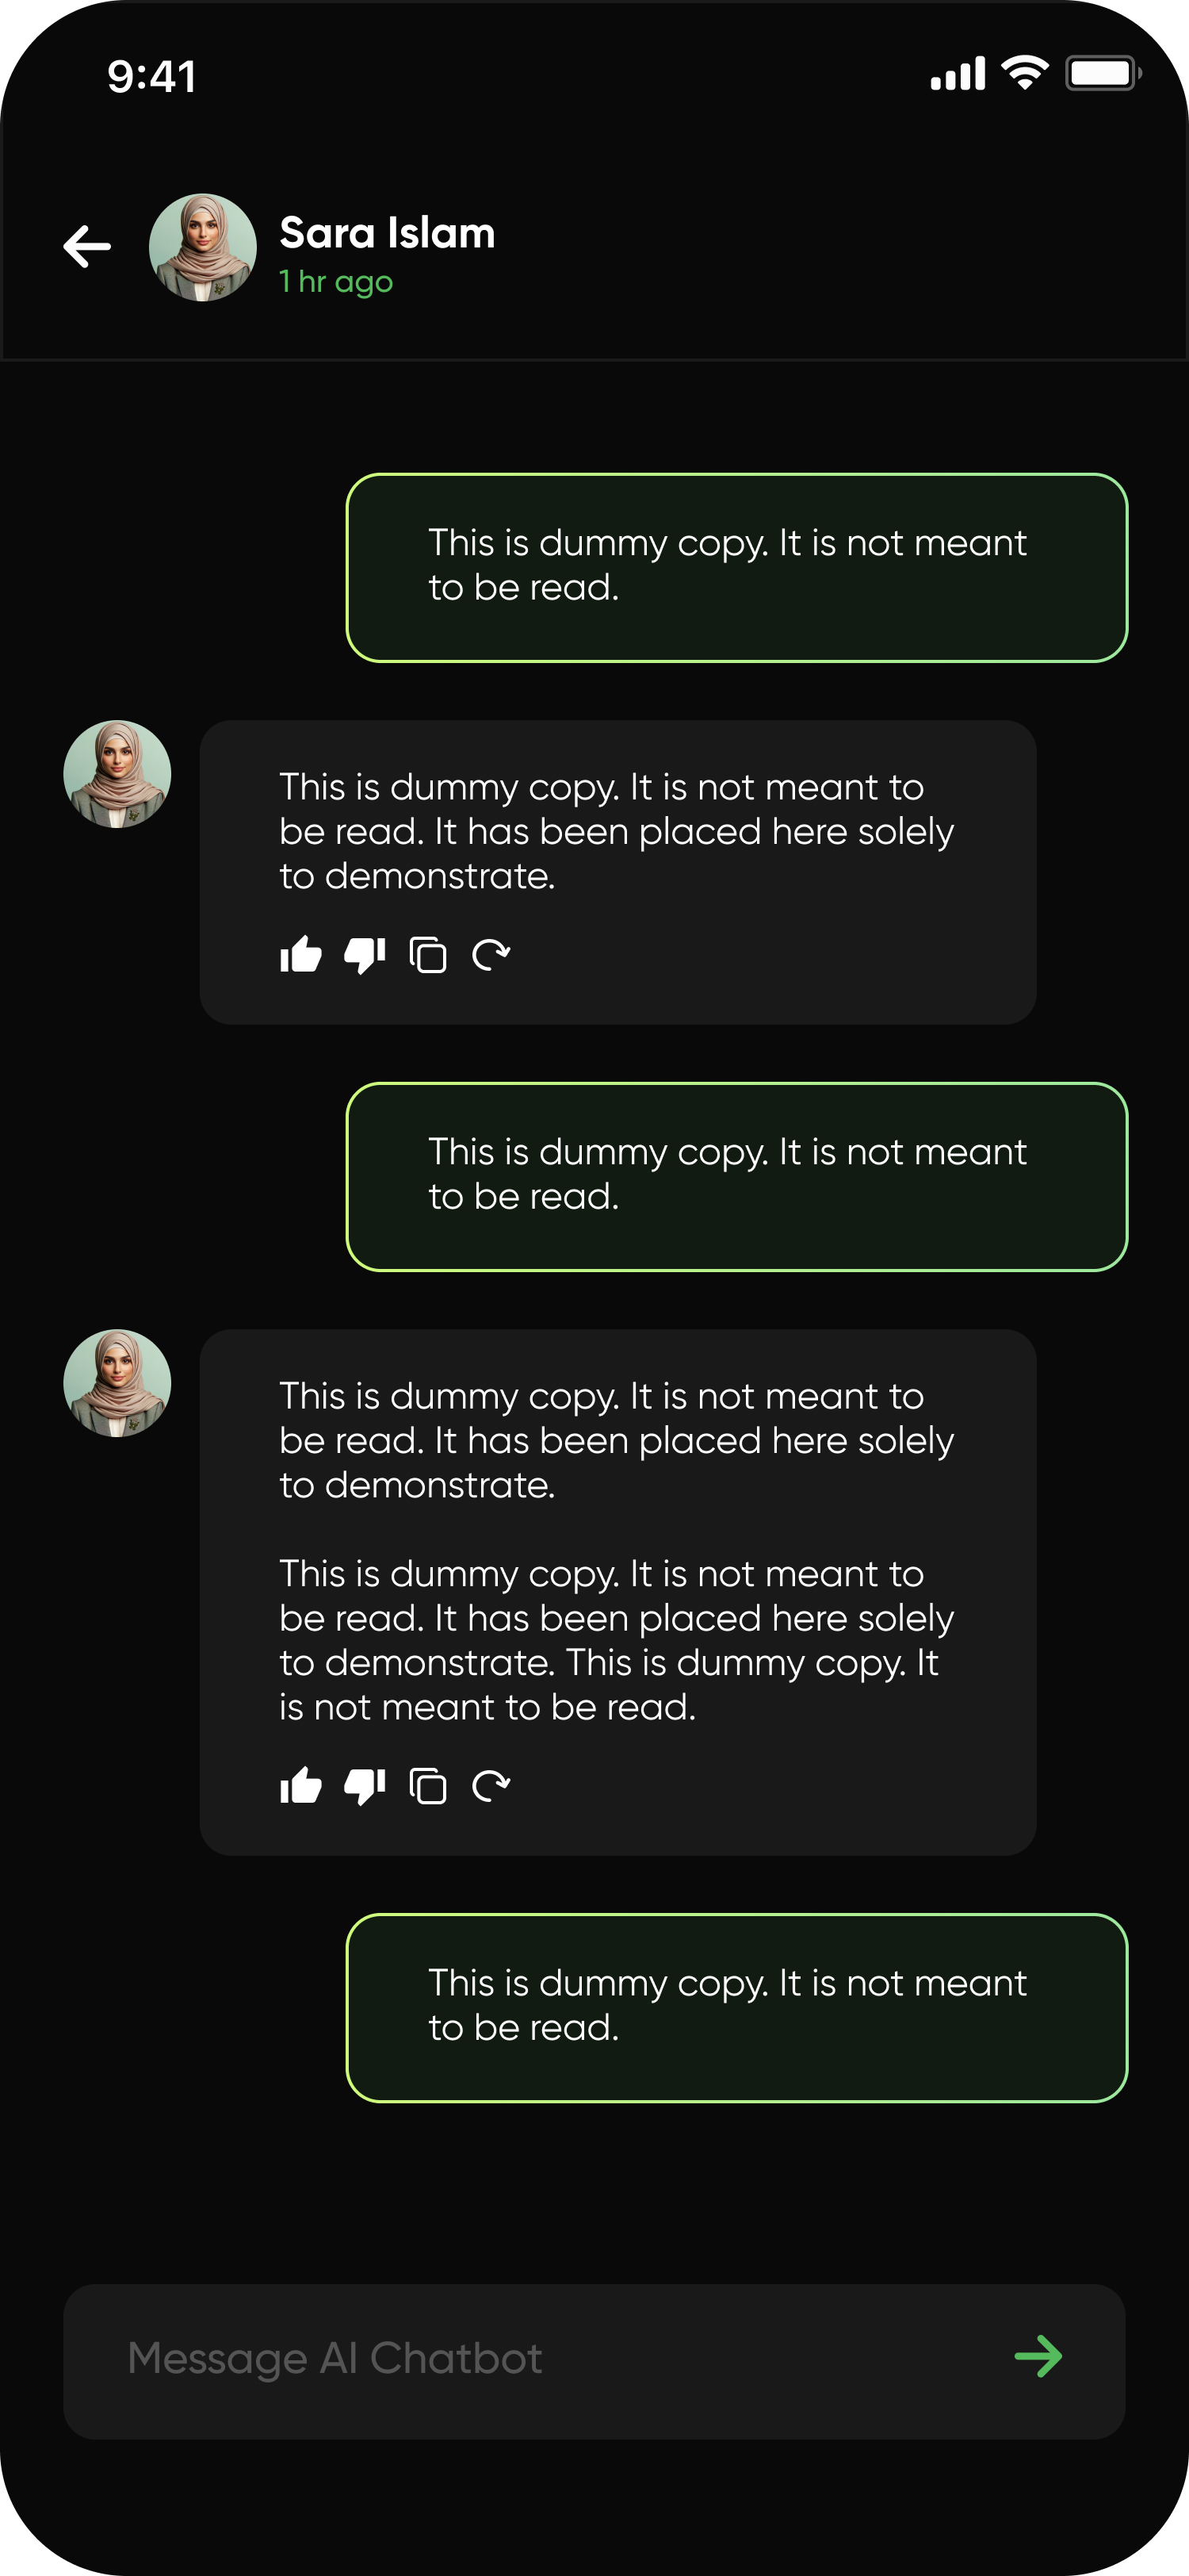Select the second green-outlined user message

click(736, 1176)
